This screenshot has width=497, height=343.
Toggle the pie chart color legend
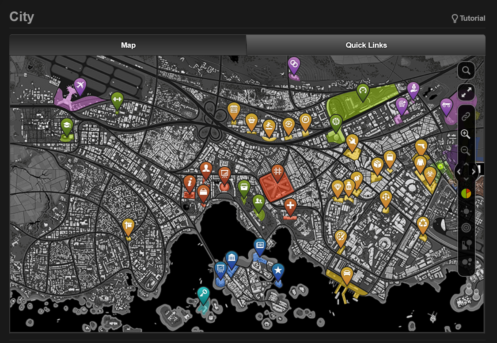click(x=466, y=193)
